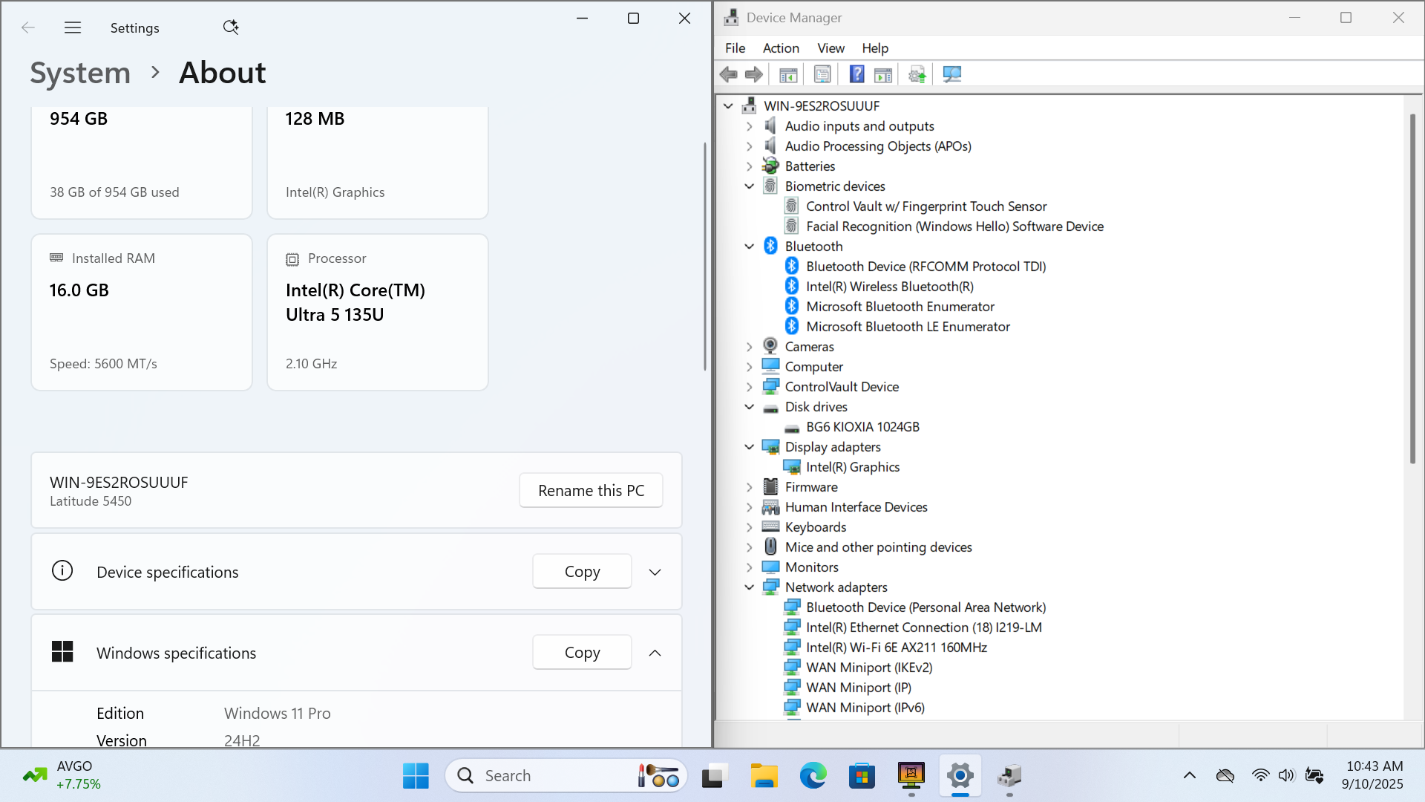The width and height of the screenshot is (1425, 802).
Task: Expand the Firmware node
Action: [750, 487]
